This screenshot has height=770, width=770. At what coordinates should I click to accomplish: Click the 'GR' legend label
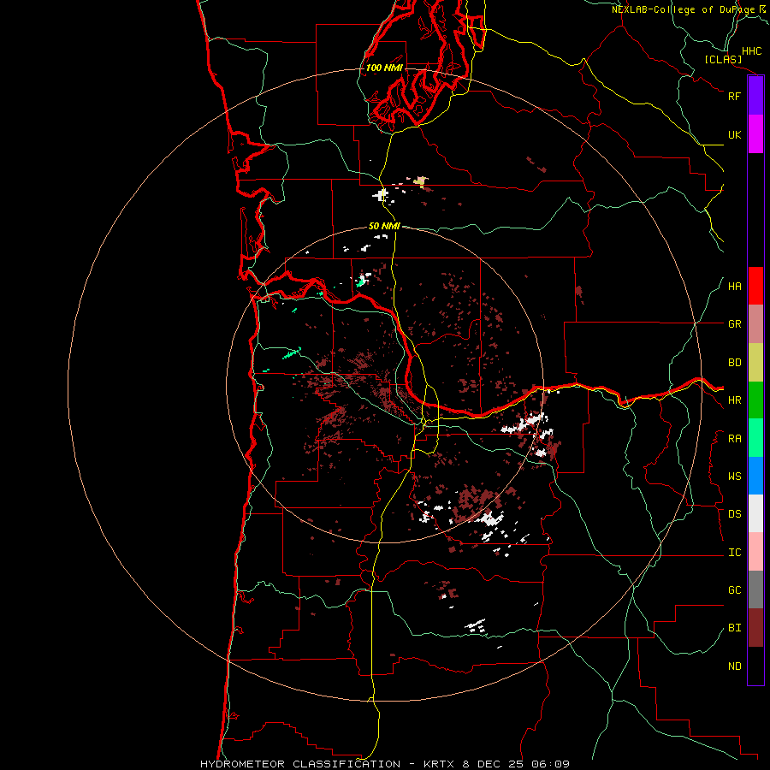coord(734,324)
